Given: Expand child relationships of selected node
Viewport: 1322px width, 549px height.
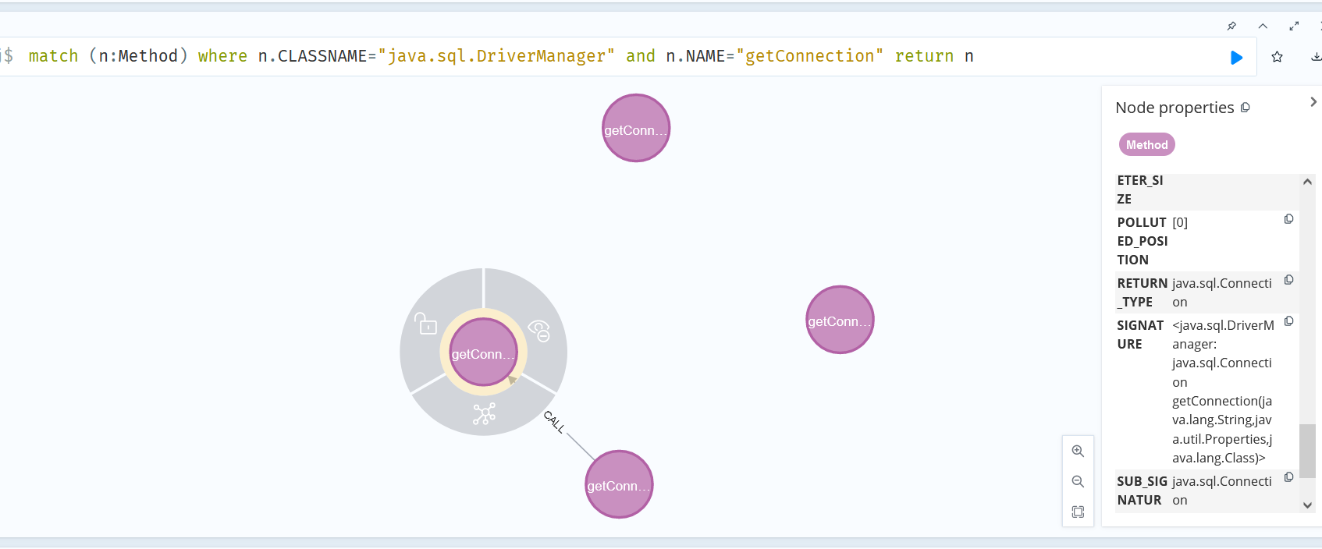Looking at the screenshot, I should [x=484, y=413].
